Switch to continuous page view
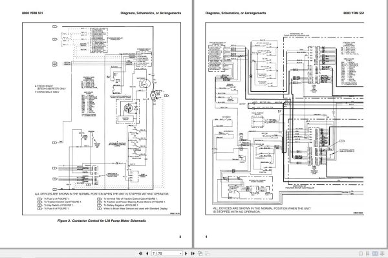This screenshot has width=388, height=258. (x=368, y=253)
